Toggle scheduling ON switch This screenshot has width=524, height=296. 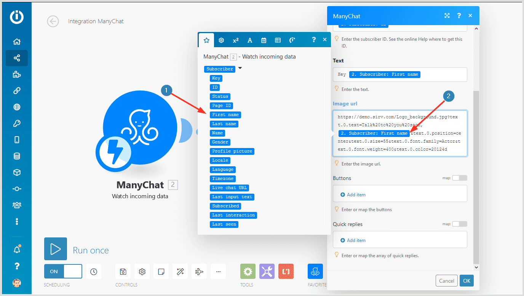tap(63, 271)
